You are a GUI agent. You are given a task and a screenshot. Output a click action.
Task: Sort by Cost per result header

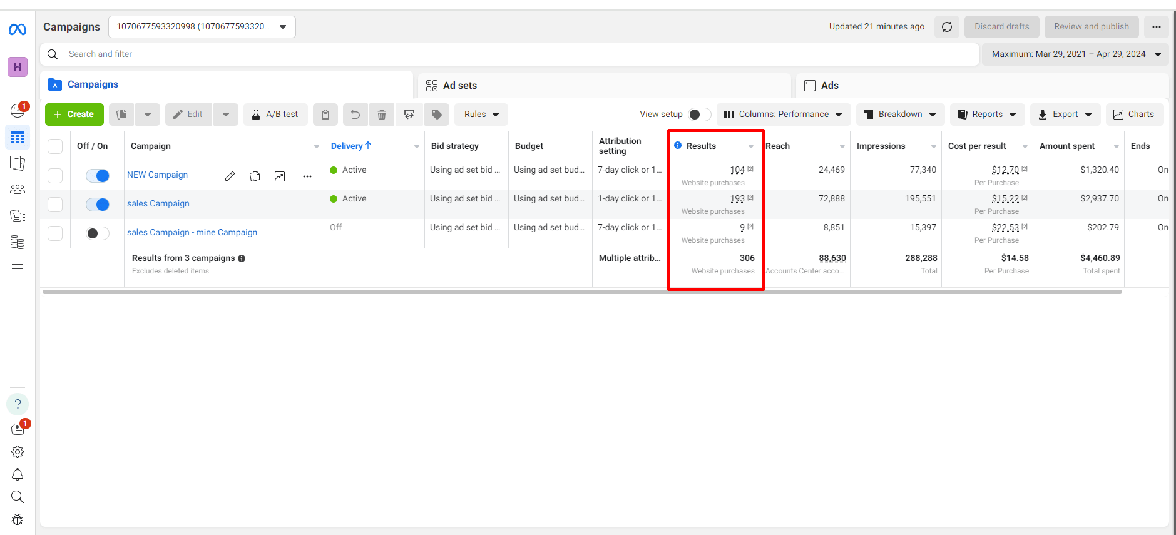tap(977, 146)
